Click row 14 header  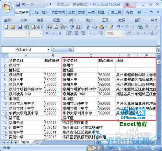pyautogui.click(x=5, y=122)
